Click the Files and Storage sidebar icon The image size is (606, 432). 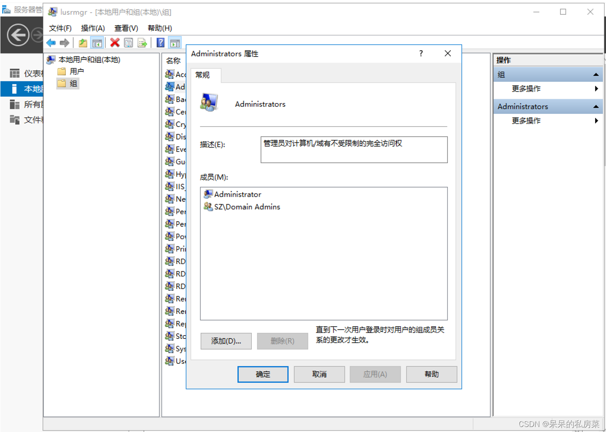[x=15, y=120]
